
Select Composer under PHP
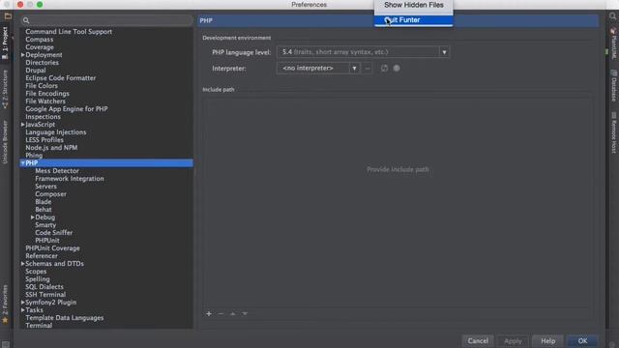click(50, 194)
